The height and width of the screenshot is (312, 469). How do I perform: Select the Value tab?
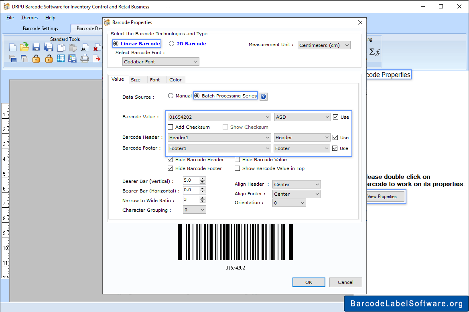(x=118, y=79)
